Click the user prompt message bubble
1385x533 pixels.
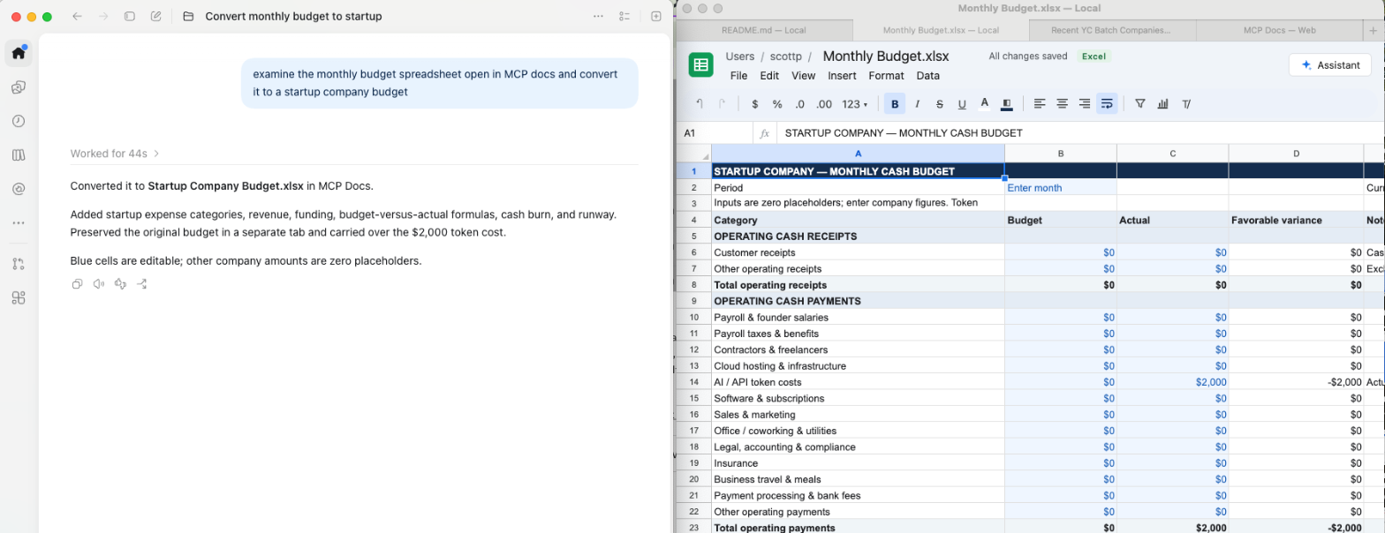tap(440, 84)
